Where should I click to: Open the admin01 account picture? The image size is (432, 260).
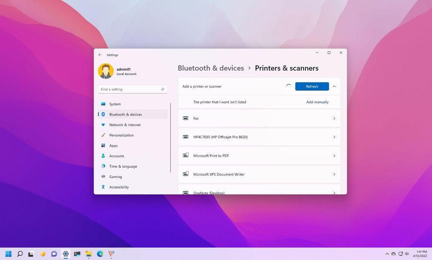coord(106,70)
